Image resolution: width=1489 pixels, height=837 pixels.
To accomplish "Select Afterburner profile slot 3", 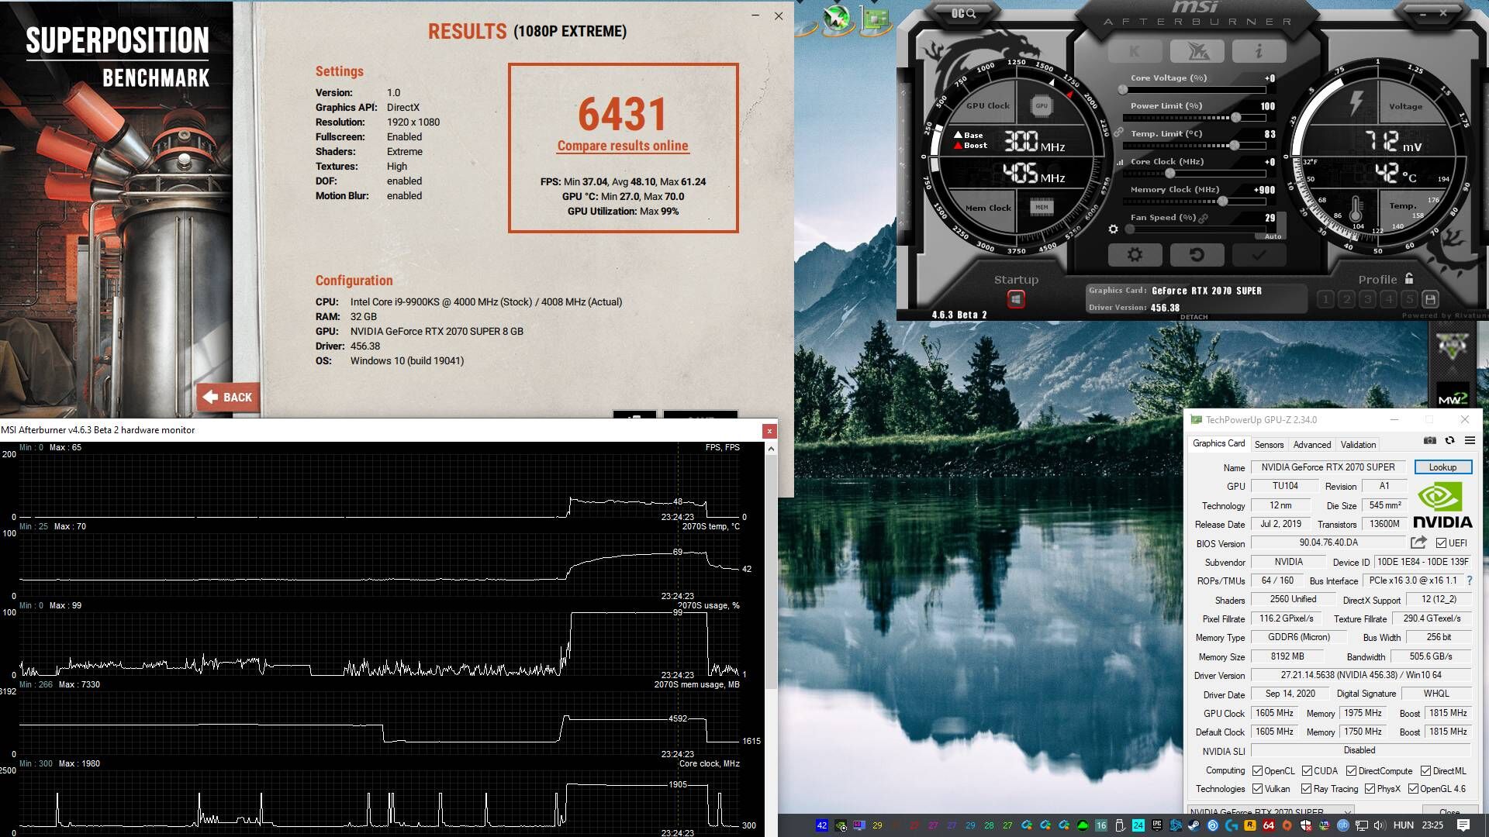I will (x=1368, y=299).
